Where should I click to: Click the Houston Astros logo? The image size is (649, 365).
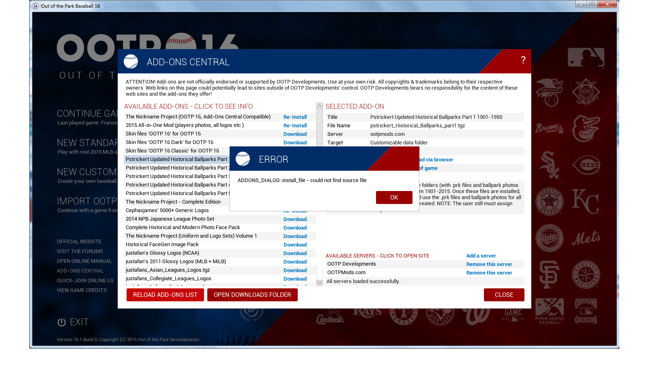tap(549, 202)
